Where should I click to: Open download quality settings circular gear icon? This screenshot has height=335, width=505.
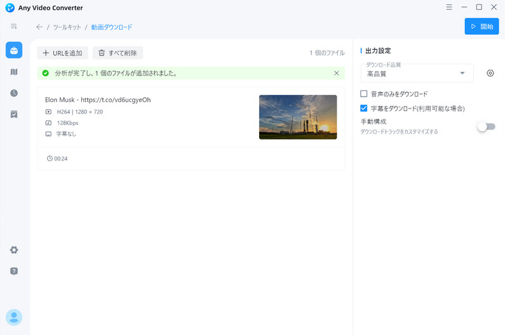490,73
